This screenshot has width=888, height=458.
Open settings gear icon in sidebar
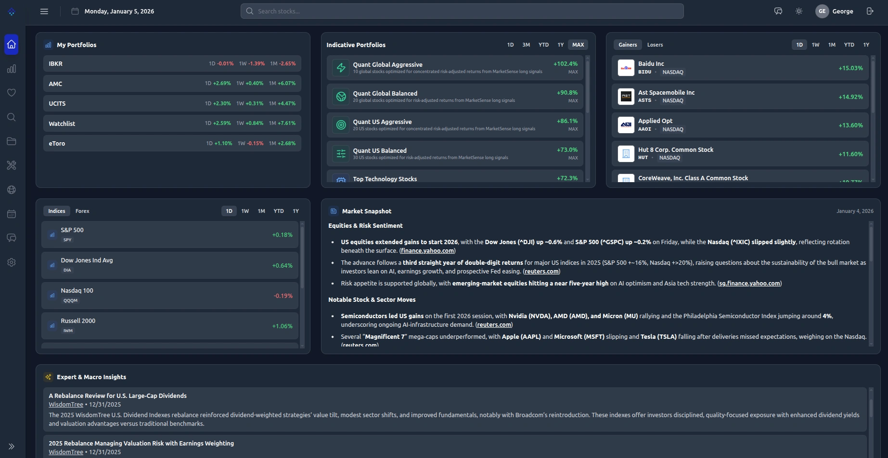pos(12,262)
